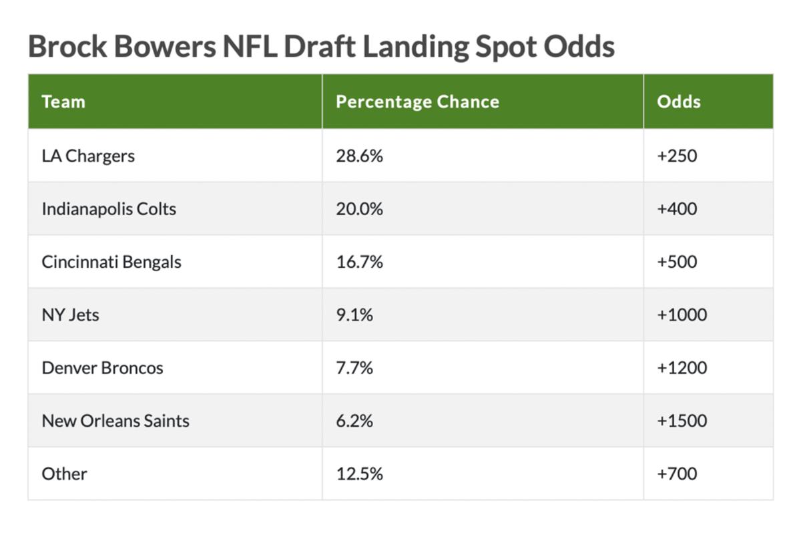Click the 20.0% percentage cell
Image resolution: width=801 pixels, height=557 pixels.
tap(483, 208)
